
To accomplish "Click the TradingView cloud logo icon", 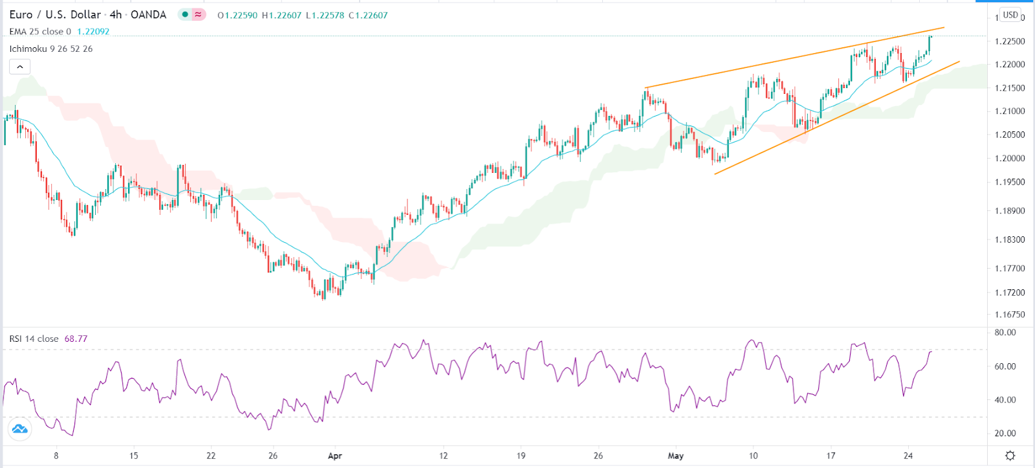I will [x=19, y=429].
